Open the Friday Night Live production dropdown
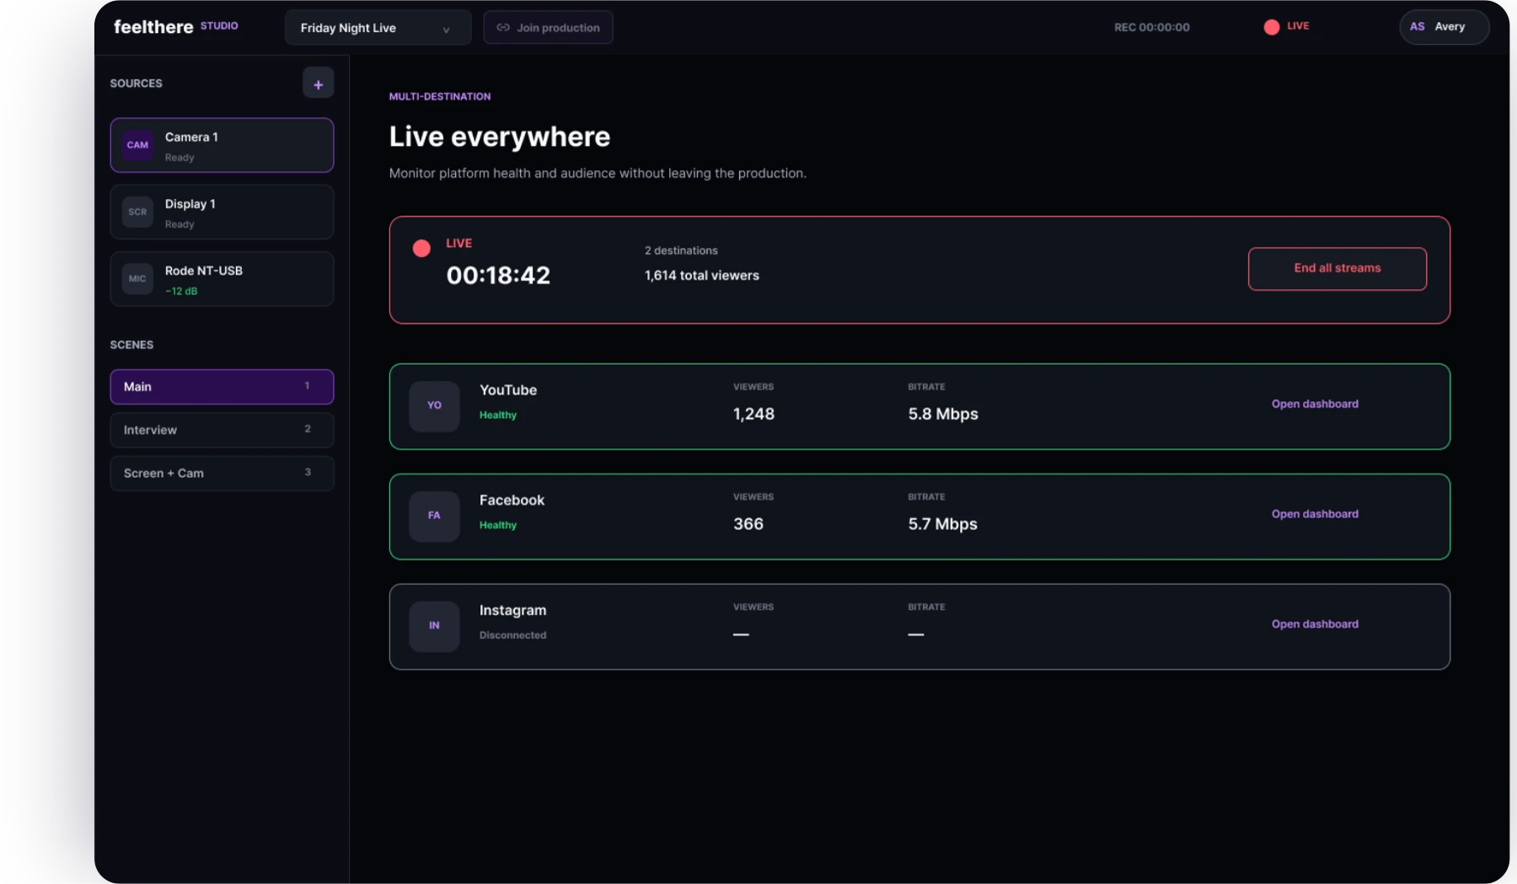Viewport: 1517px width, 884px height. tap(378, 28)
